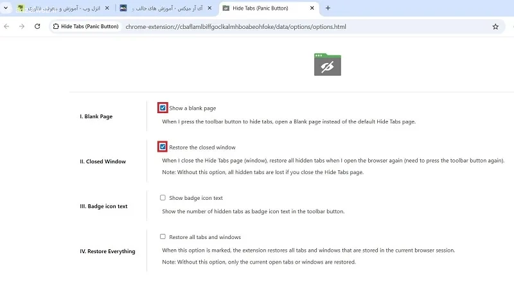Click the chrome-extension URL in address bar

pyautogui.click(x=236, y=26)
